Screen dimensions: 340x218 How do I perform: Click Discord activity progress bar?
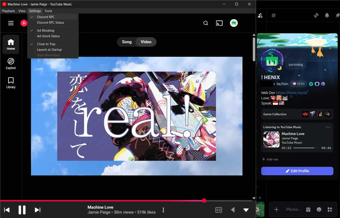[x=306, y=148]
